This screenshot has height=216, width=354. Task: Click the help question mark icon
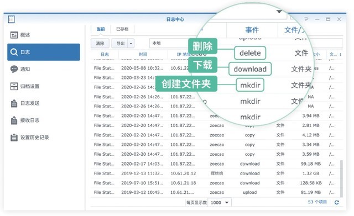point(306,19)
